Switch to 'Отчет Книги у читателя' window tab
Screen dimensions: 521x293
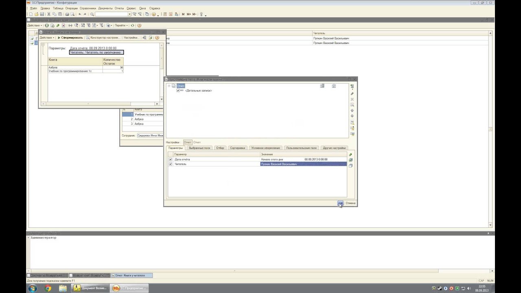(132, 276)
